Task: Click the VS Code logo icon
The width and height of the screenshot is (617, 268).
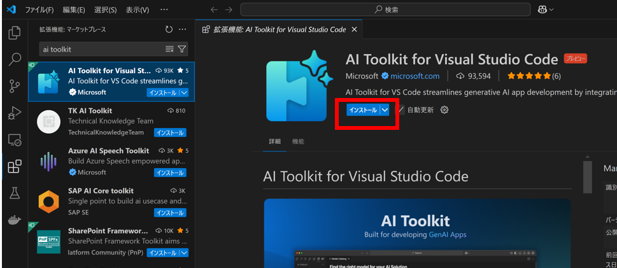Action: [x=11, y=10]
